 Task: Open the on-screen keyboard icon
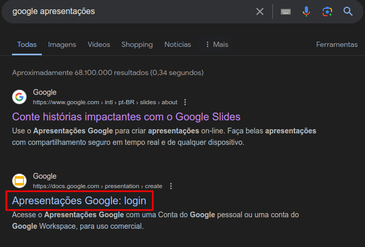pyautogui.click(x=286, y=11)
